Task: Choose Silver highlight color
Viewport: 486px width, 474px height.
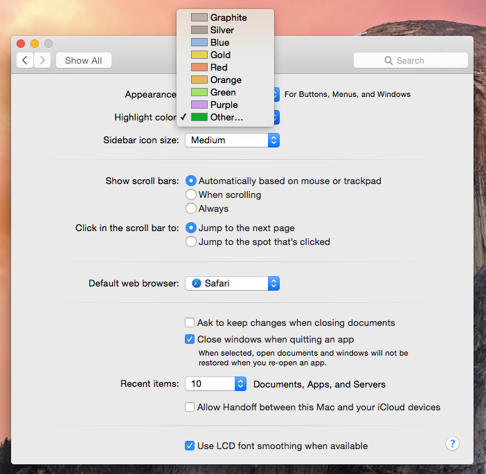Action: [x=225, y=30]
